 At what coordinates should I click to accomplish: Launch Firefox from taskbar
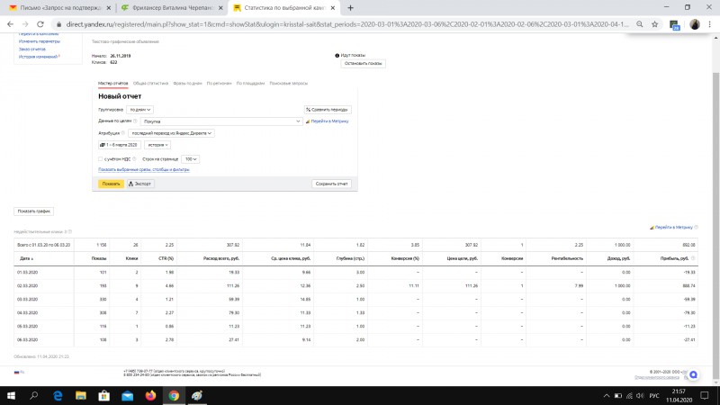pyautogui.click(x=150, y=395)
